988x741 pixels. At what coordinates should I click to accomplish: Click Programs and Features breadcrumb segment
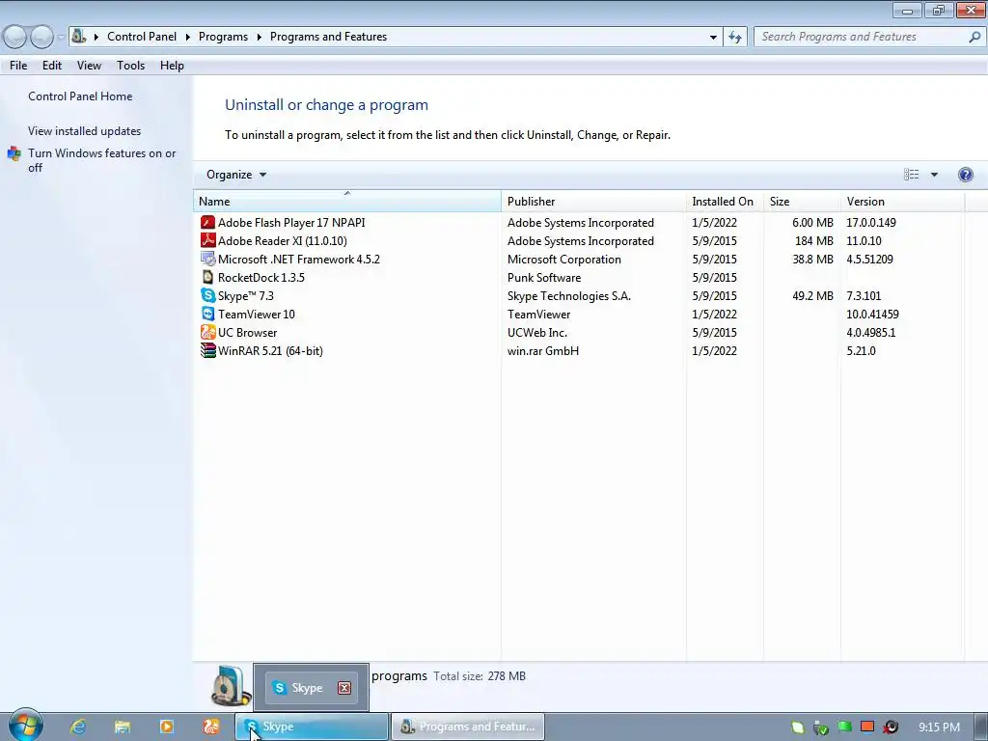(328, 37)
